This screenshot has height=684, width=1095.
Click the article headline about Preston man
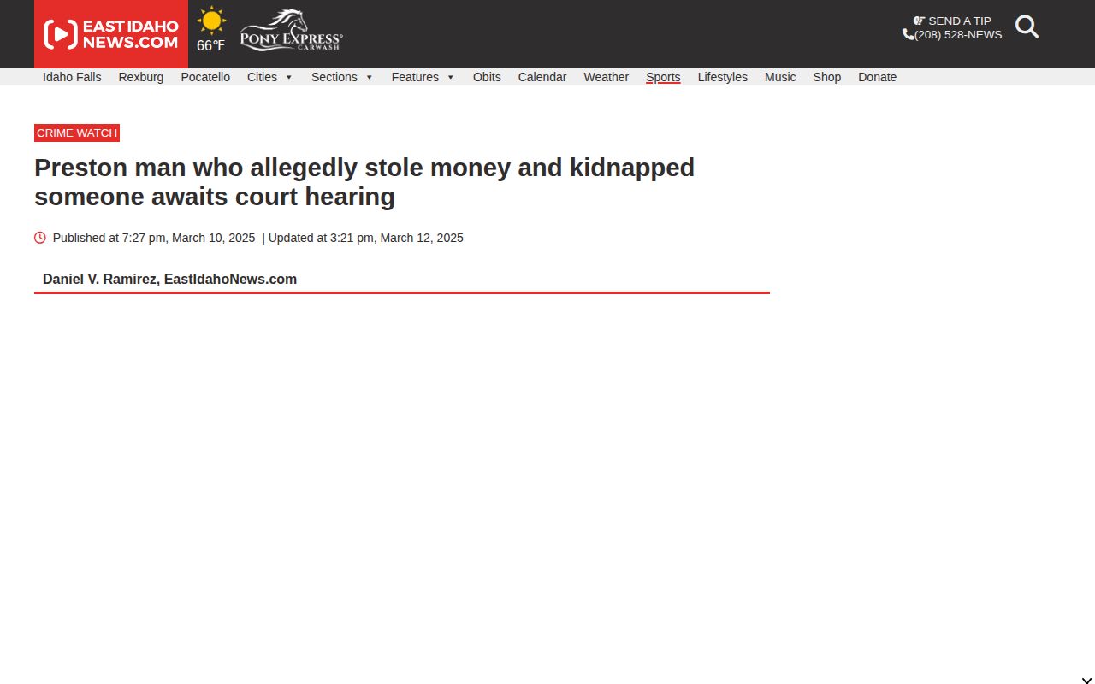364,182
